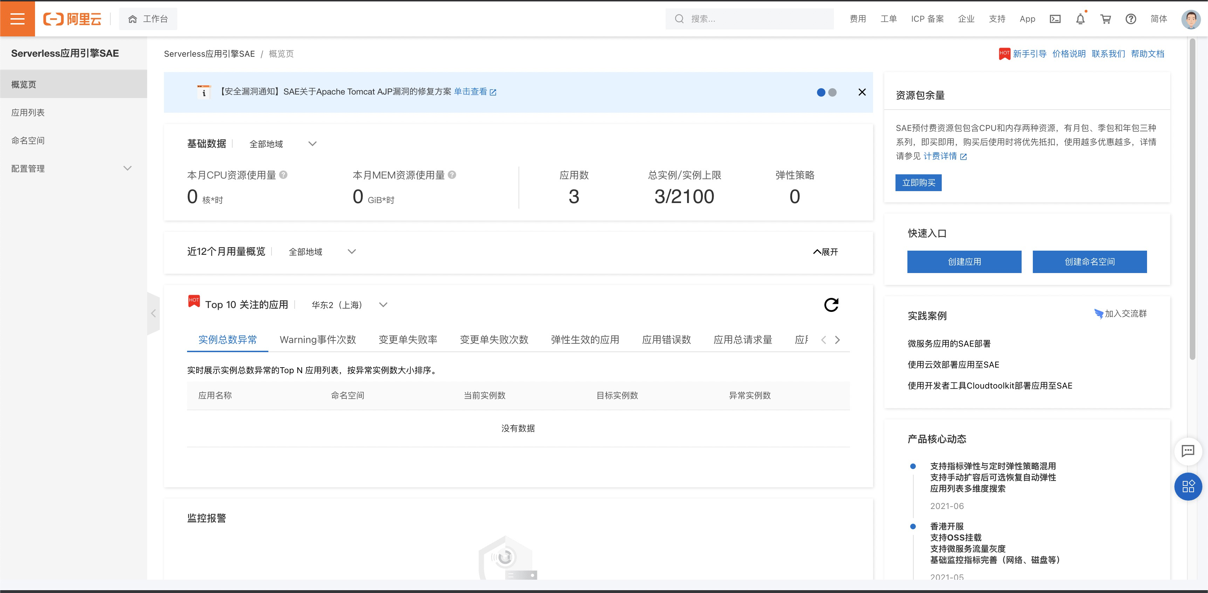Viewport: 1208px width, 593px height.
Task: Open the 价格说明 link
Action: tap(1069, 54)
